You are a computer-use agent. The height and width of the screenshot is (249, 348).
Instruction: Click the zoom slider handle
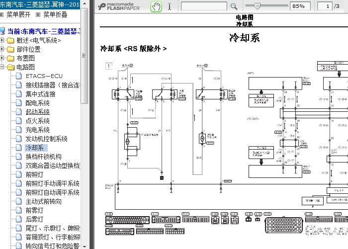tap(257, 6)
